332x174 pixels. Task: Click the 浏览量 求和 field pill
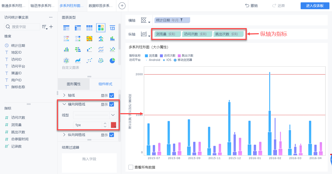click(168, 34)
